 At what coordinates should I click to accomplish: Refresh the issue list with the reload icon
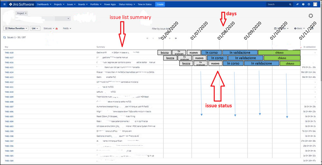(5, 38)
